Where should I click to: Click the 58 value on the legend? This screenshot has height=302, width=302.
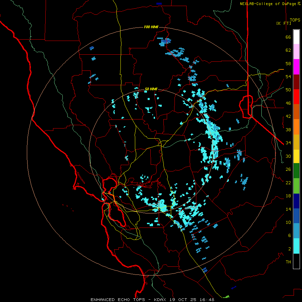click(288, 63)
